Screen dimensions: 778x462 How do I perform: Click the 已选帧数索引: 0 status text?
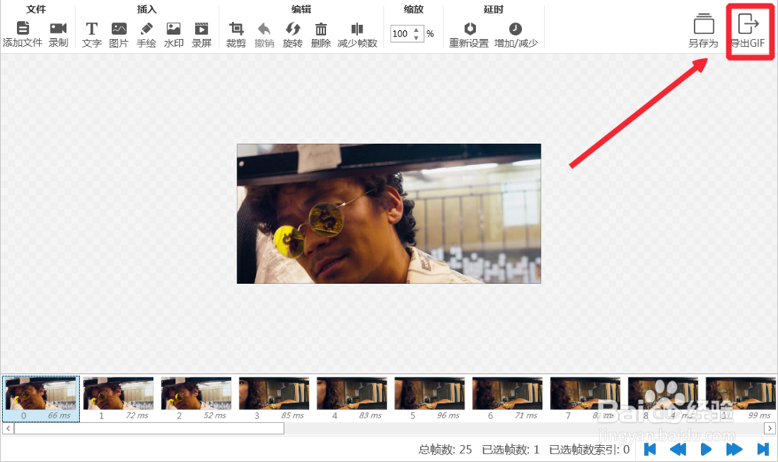590,450
